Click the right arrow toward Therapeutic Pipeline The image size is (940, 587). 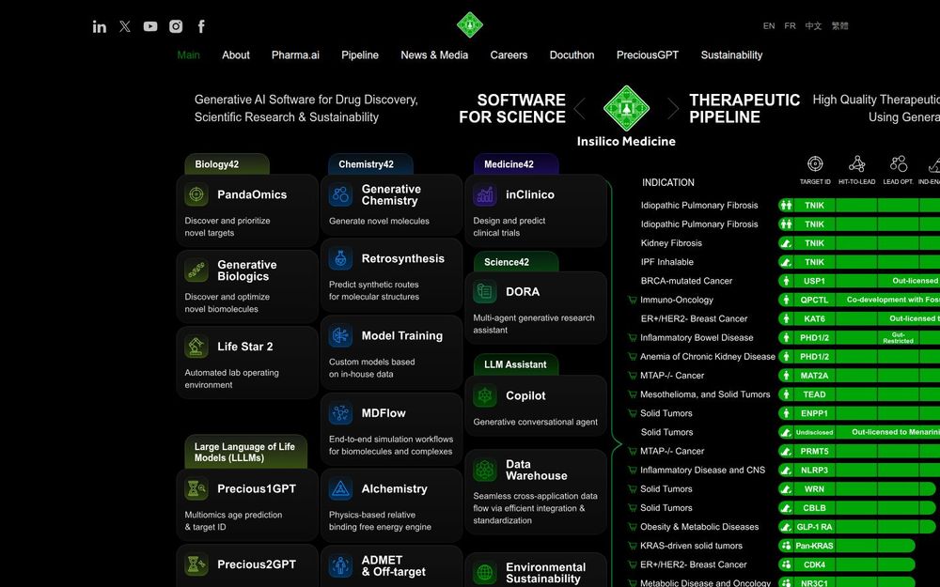[x=674, y=108]
